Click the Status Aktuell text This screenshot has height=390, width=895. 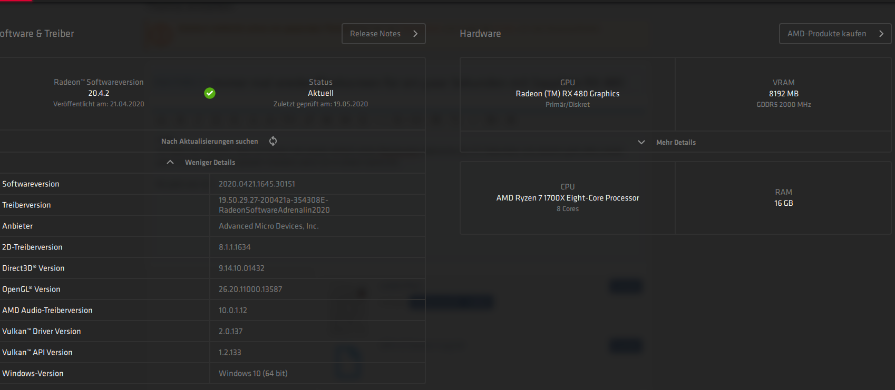(320, 93)
